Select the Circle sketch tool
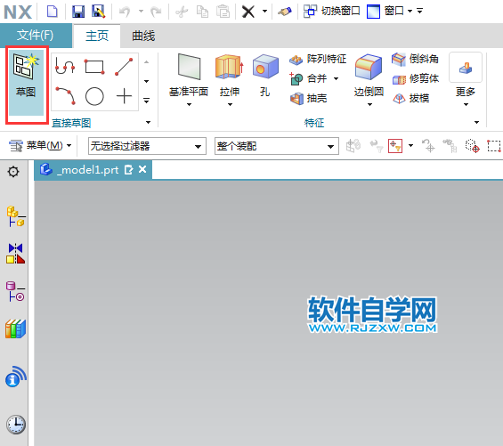 pyautogui.click(x=94, y=96)
